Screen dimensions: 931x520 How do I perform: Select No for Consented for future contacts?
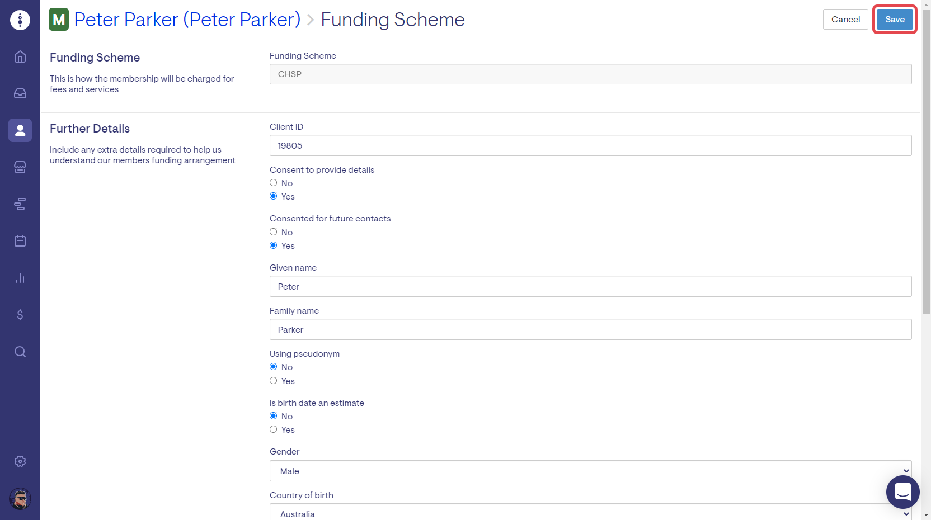click(x=274, y=232)
